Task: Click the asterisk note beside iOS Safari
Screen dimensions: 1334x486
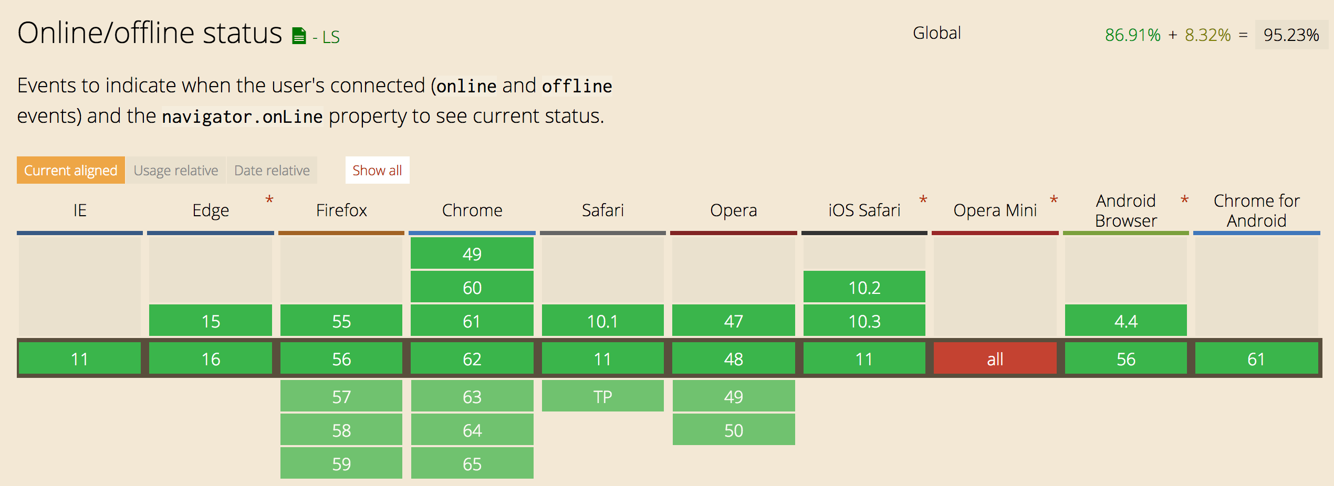Action: 923,200
